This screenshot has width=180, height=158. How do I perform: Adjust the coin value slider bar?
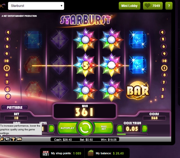tap(132, 134)
